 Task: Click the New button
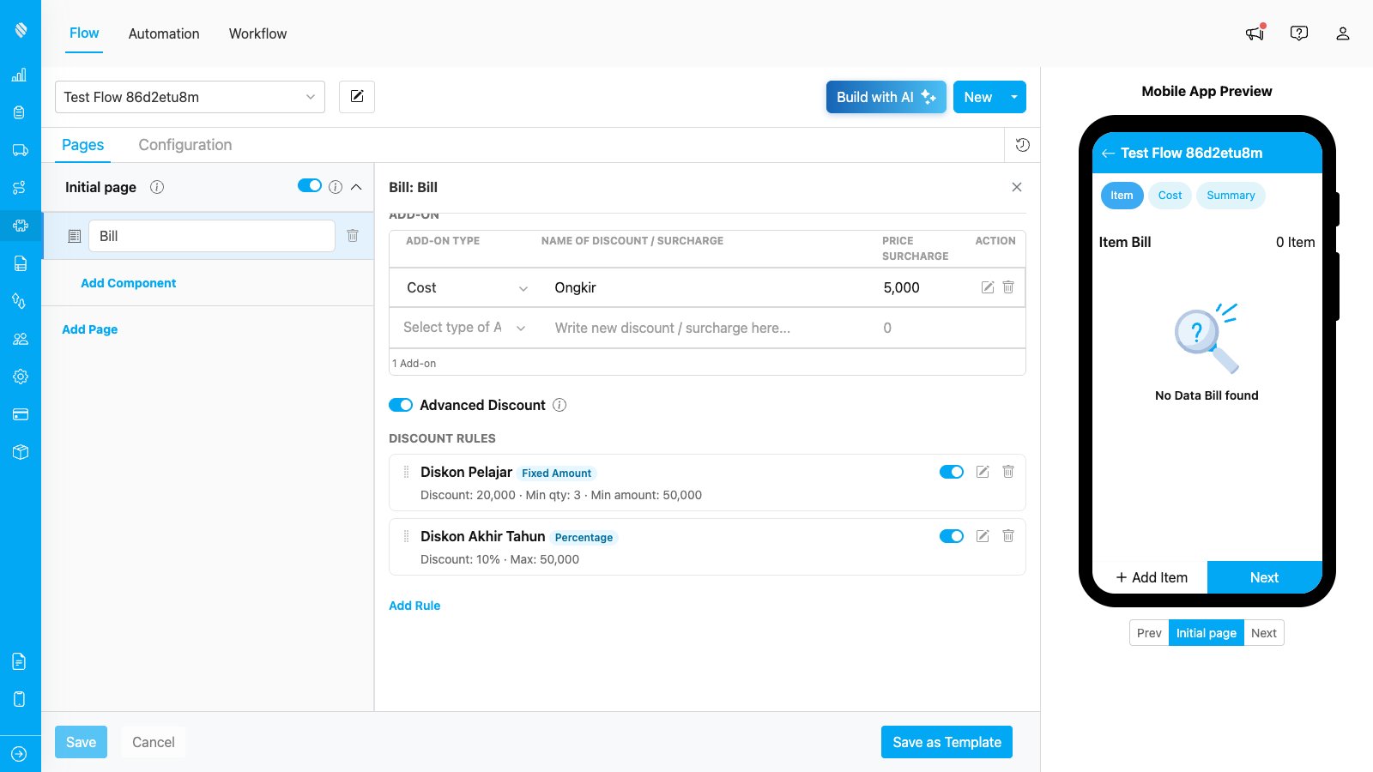[978, 97]
